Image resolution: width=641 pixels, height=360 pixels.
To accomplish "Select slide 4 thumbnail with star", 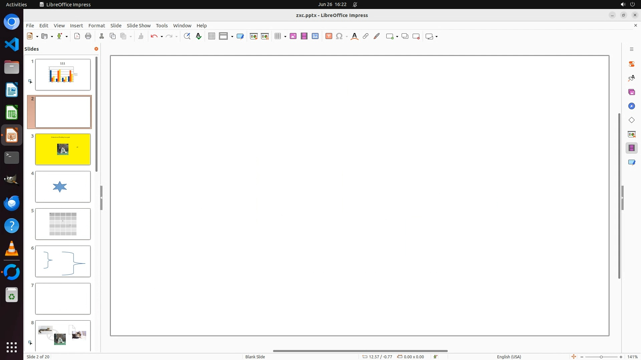I will coord(63,187).
